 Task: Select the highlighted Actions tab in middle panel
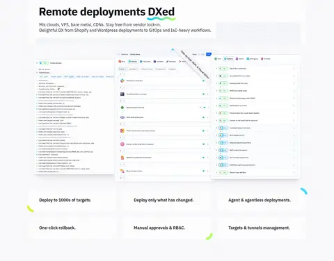tap(133, 62)
